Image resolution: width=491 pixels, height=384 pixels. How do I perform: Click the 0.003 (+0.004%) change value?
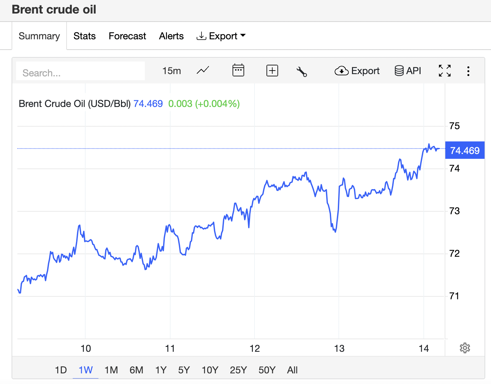click(204, 104)
